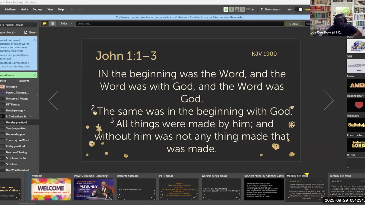Open the Media menu
The image size is (365, 205).
tap(24, 9)
